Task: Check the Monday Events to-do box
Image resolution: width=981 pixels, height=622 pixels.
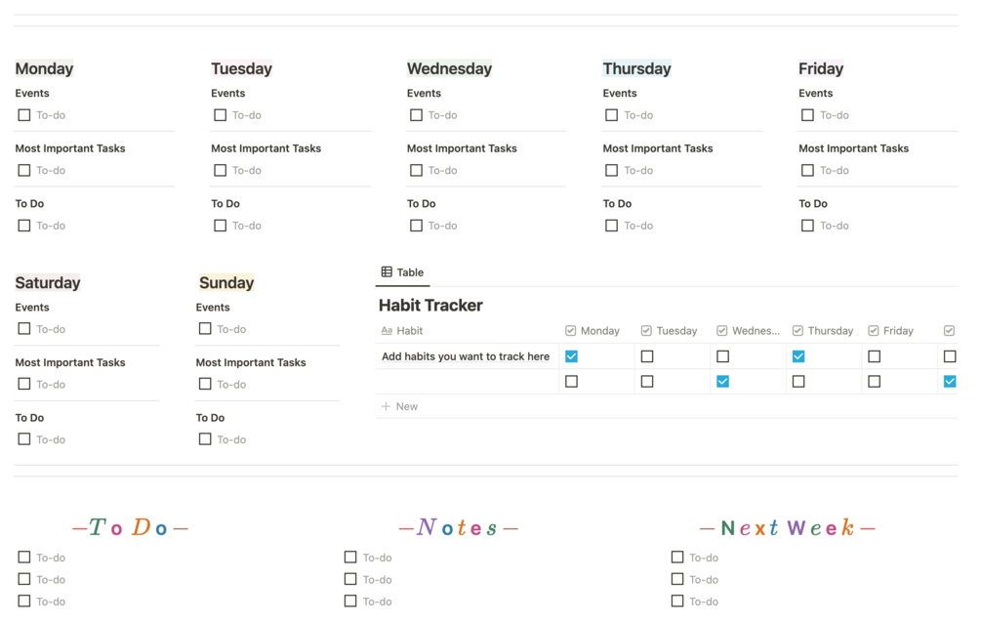Action: pyautogui.click(x=24, y=115)
